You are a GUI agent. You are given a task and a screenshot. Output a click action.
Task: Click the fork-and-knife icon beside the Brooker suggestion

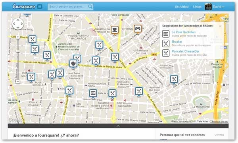[x=165, y=43]
